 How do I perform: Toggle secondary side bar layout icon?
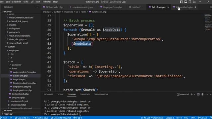click(x=190, y=2)
